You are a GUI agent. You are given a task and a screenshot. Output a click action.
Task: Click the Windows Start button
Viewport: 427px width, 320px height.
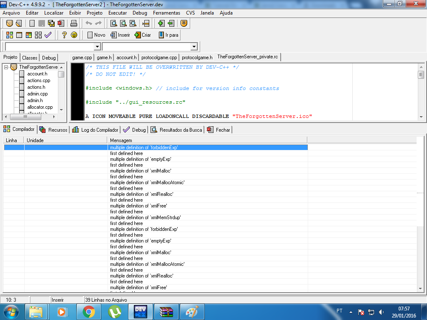tap(11, 312)
